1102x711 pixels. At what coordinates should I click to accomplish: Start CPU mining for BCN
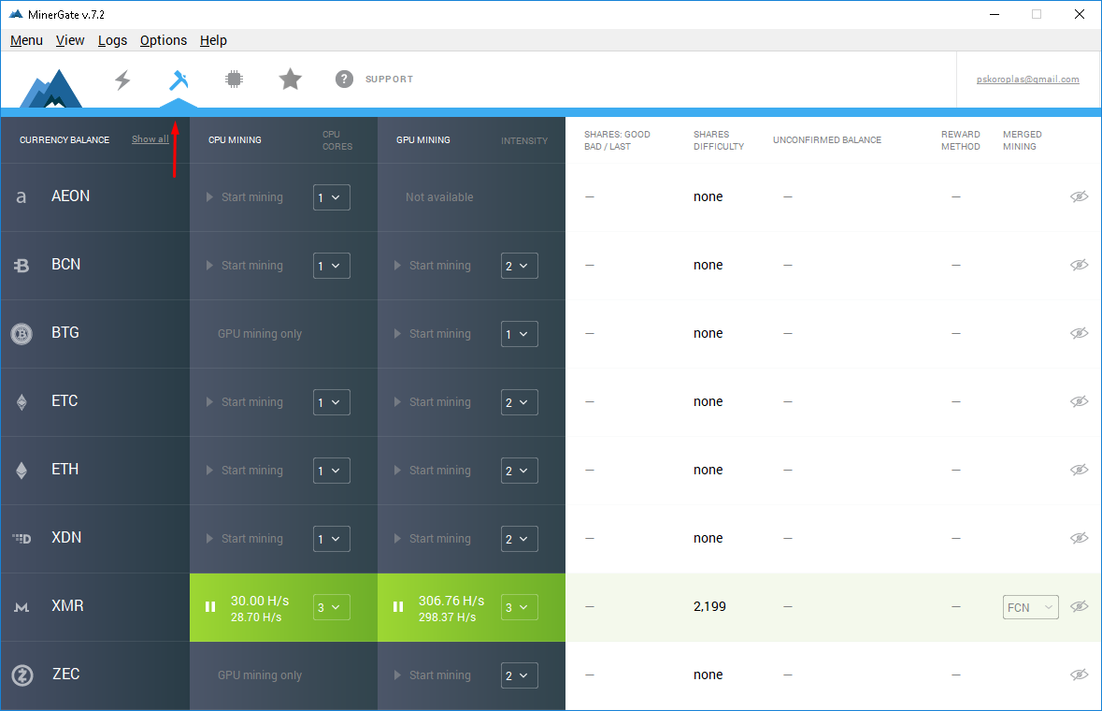tap(244, 266)
